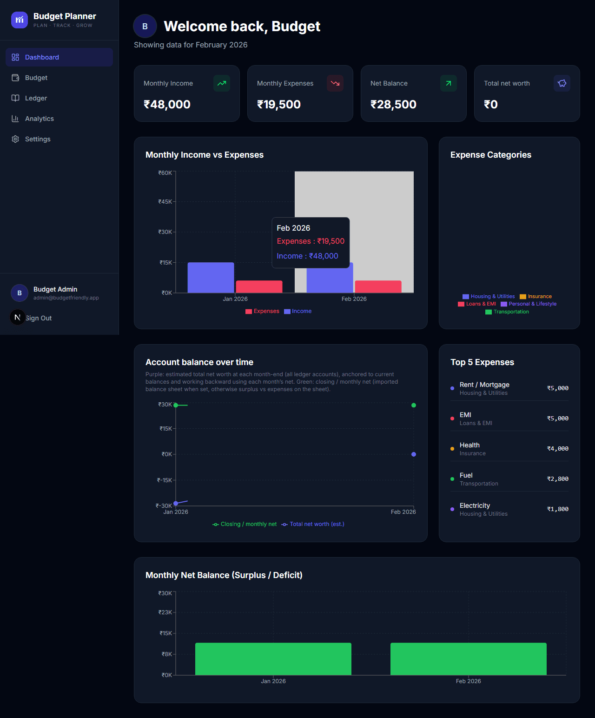
Task: Click the Monthly Expenses ₹19,500 value
Action: (279, 104)
